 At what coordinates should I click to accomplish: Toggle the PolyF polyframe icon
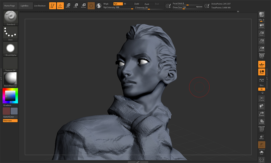pos(261,129)
